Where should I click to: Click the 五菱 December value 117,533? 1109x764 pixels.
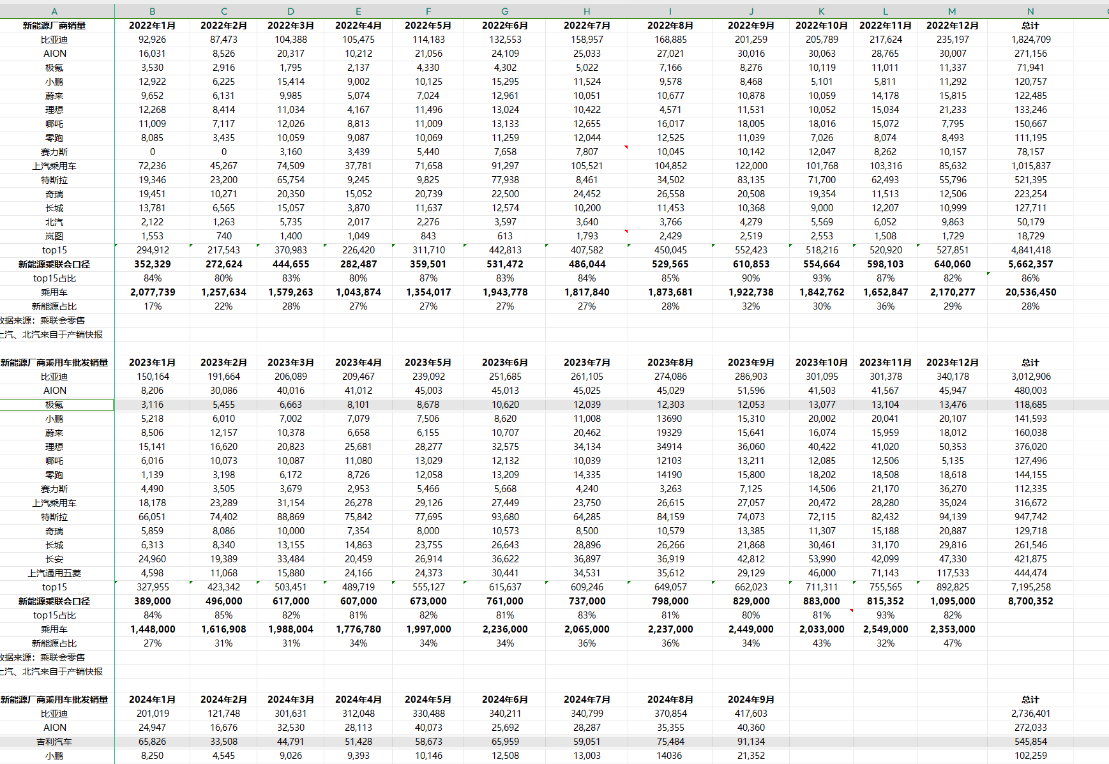coord(953,573)
